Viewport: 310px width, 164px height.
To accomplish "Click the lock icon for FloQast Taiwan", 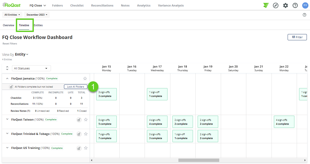I will (79, 120).
